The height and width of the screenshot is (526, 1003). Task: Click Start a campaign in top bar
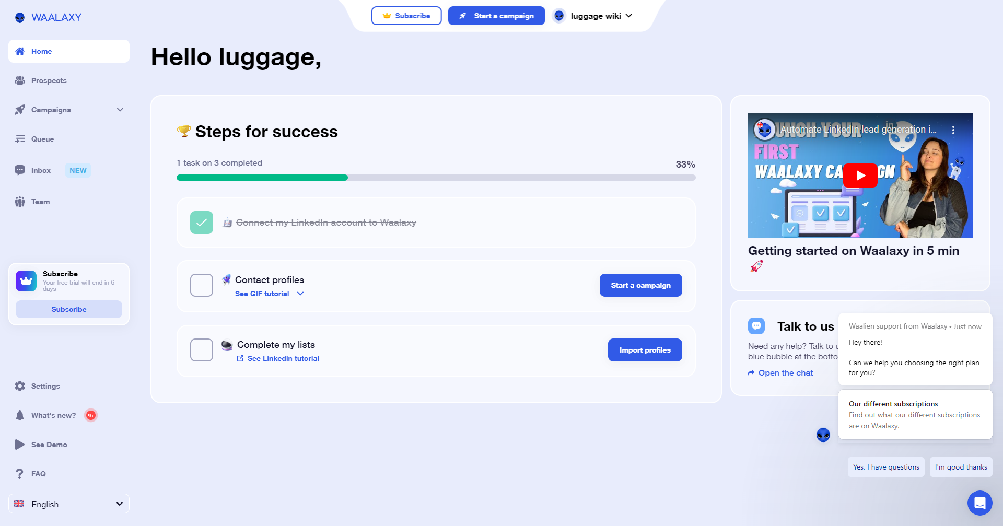496,16
